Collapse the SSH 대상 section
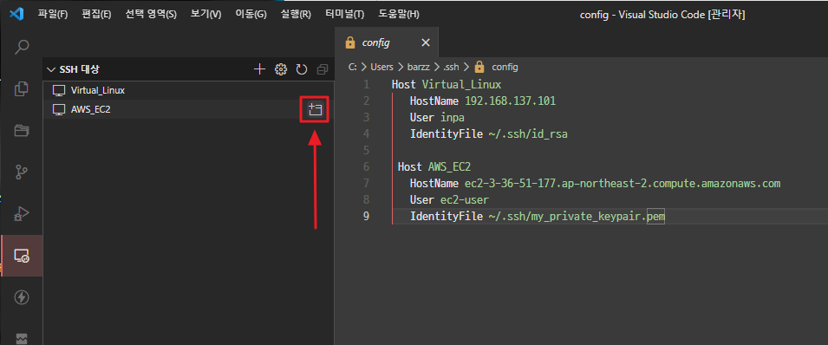This screenshot has width=828, height=345. (51, 69)
